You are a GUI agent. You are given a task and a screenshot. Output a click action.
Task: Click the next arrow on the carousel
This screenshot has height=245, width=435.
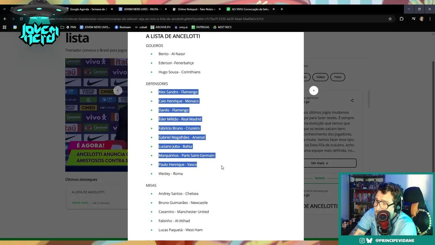(314, 91)
